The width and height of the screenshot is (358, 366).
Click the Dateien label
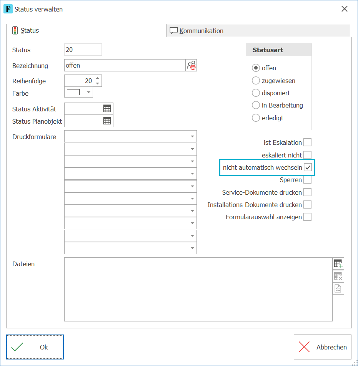23,264
